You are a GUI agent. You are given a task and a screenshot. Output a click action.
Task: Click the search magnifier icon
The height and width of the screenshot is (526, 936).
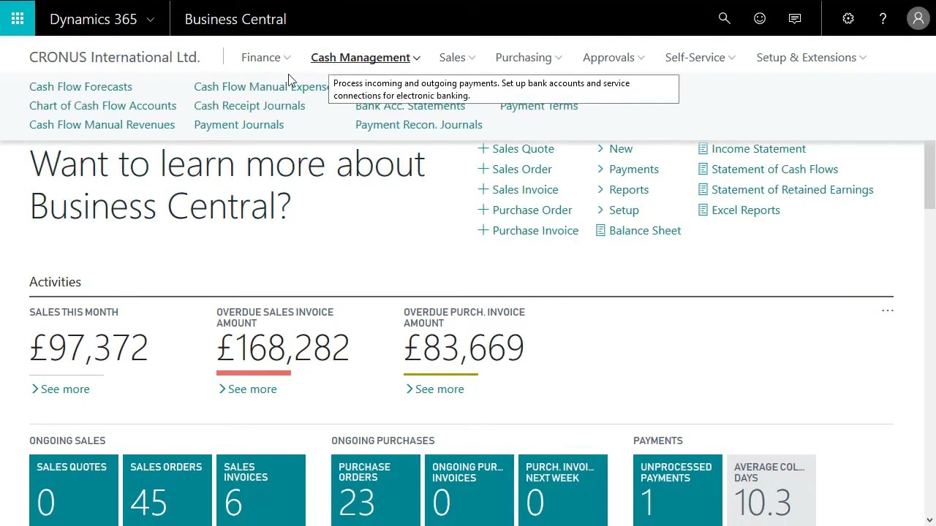pos(724,18)
